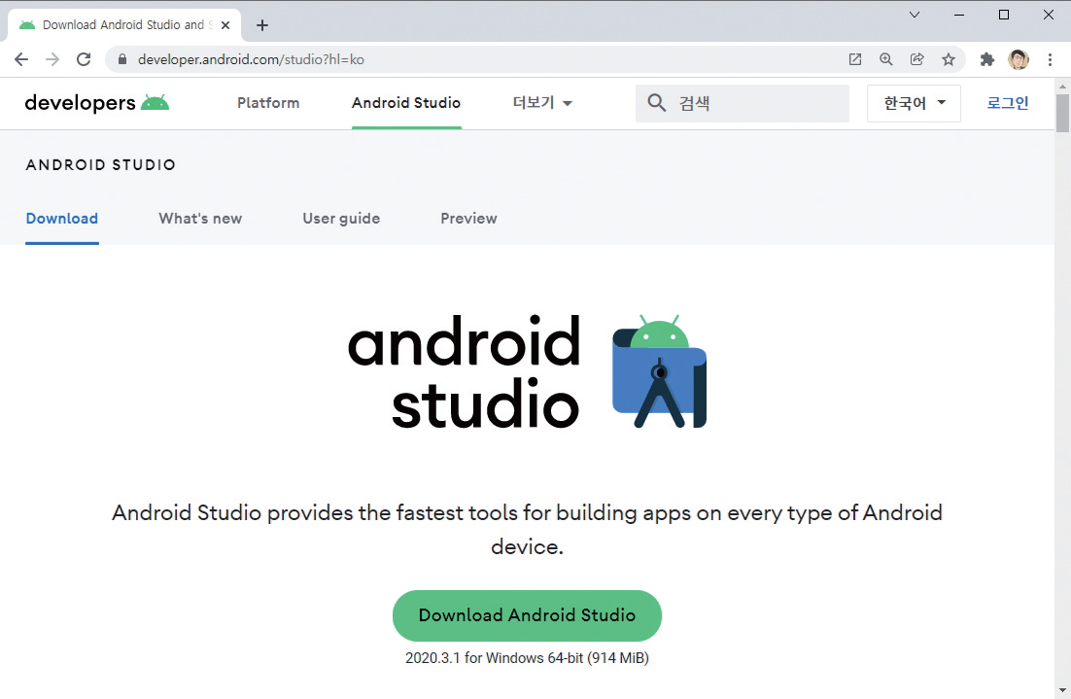Click the vertical scrollbar thumb
This screenshot has height=699, width=1071.
click(x=1062, y=114)
